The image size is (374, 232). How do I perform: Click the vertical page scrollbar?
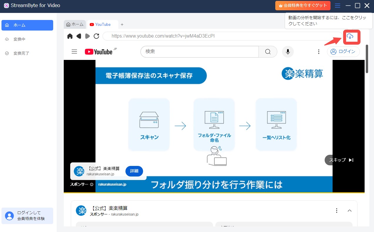pos(367,59)
